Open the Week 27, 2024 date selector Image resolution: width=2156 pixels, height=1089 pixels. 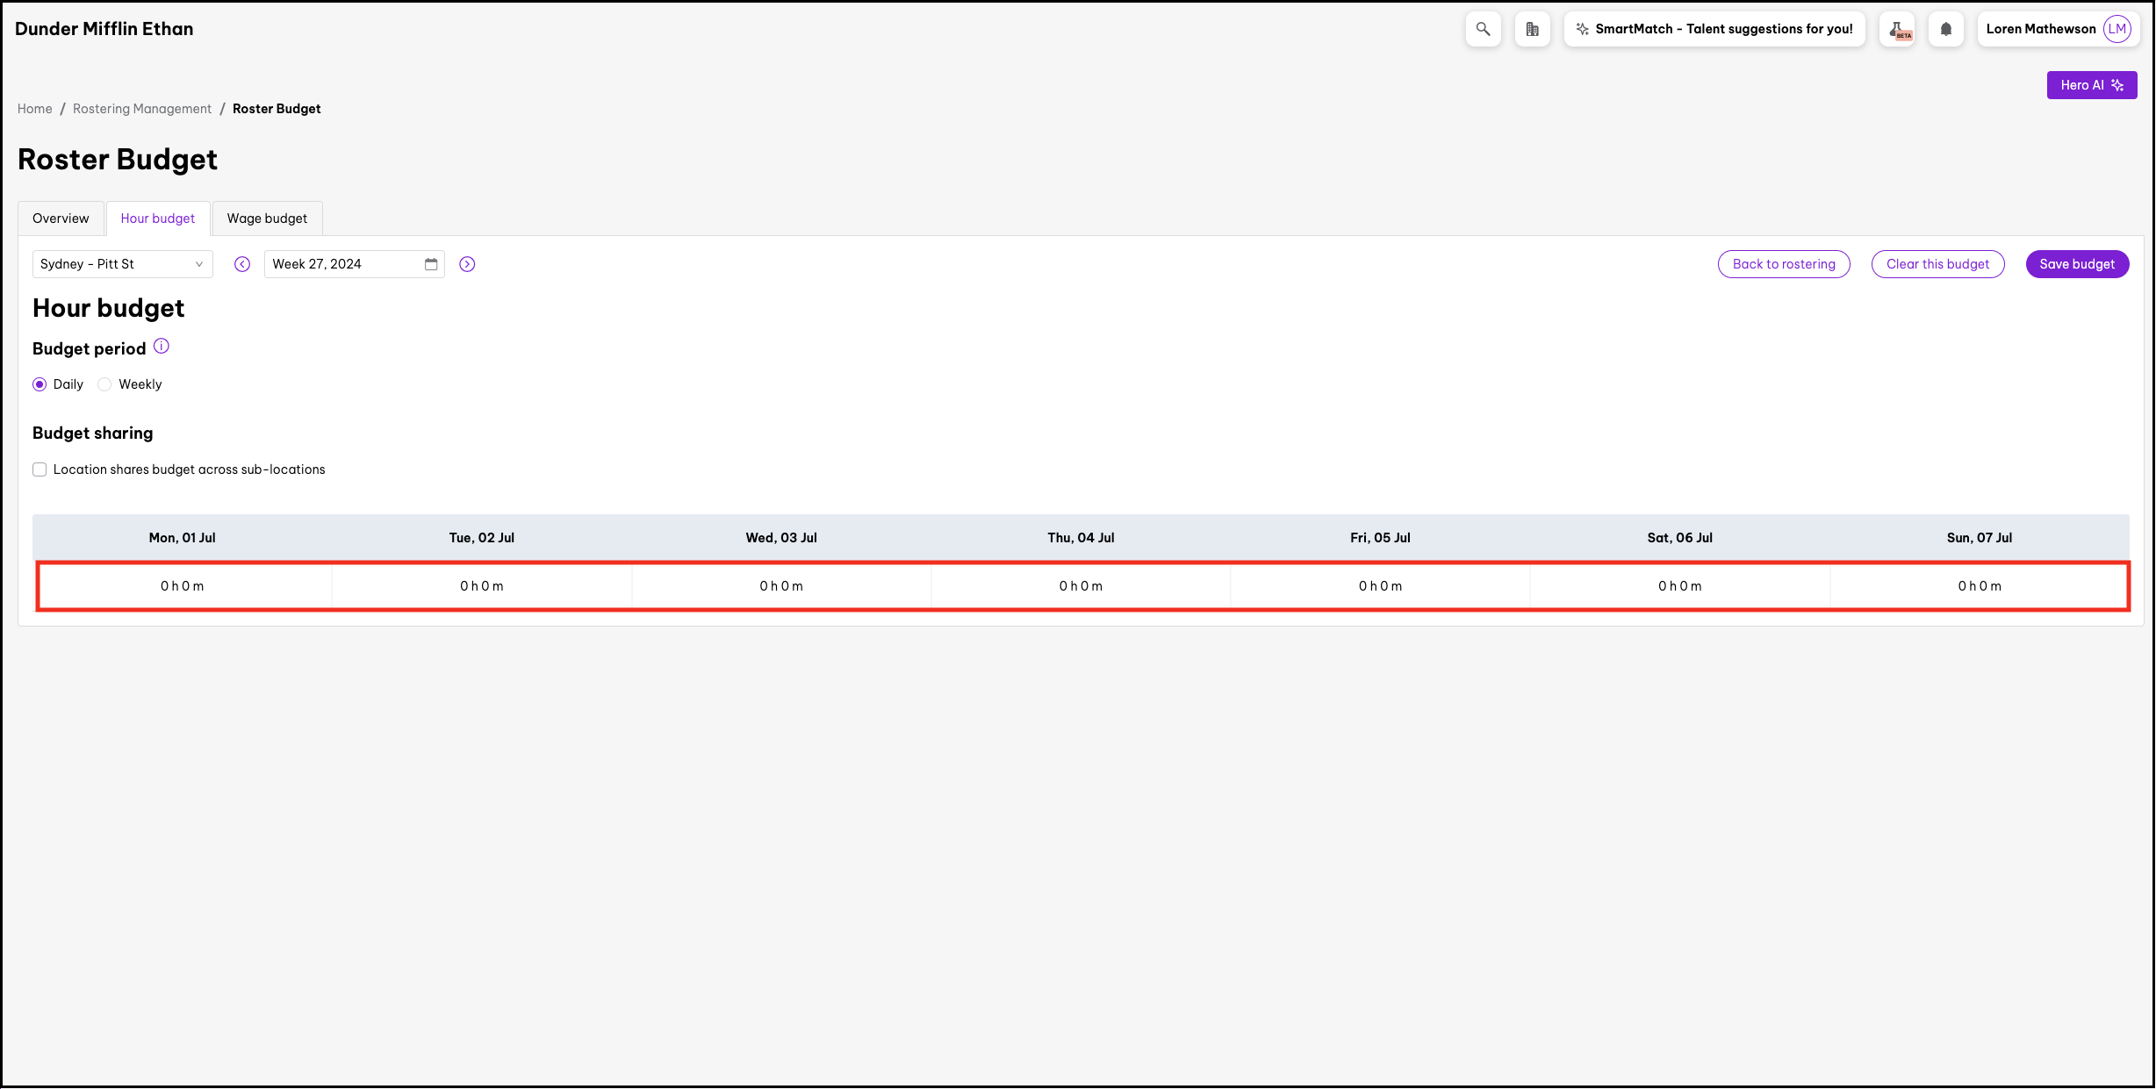(342, 264)
